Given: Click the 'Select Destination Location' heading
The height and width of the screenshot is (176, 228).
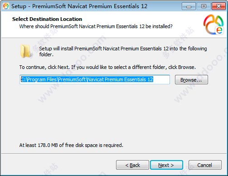Looking at the screenshot, I should point(47,19).
